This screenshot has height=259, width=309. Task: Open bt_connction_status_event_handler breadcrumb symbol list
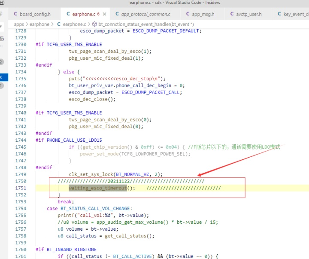coord(146,24)
